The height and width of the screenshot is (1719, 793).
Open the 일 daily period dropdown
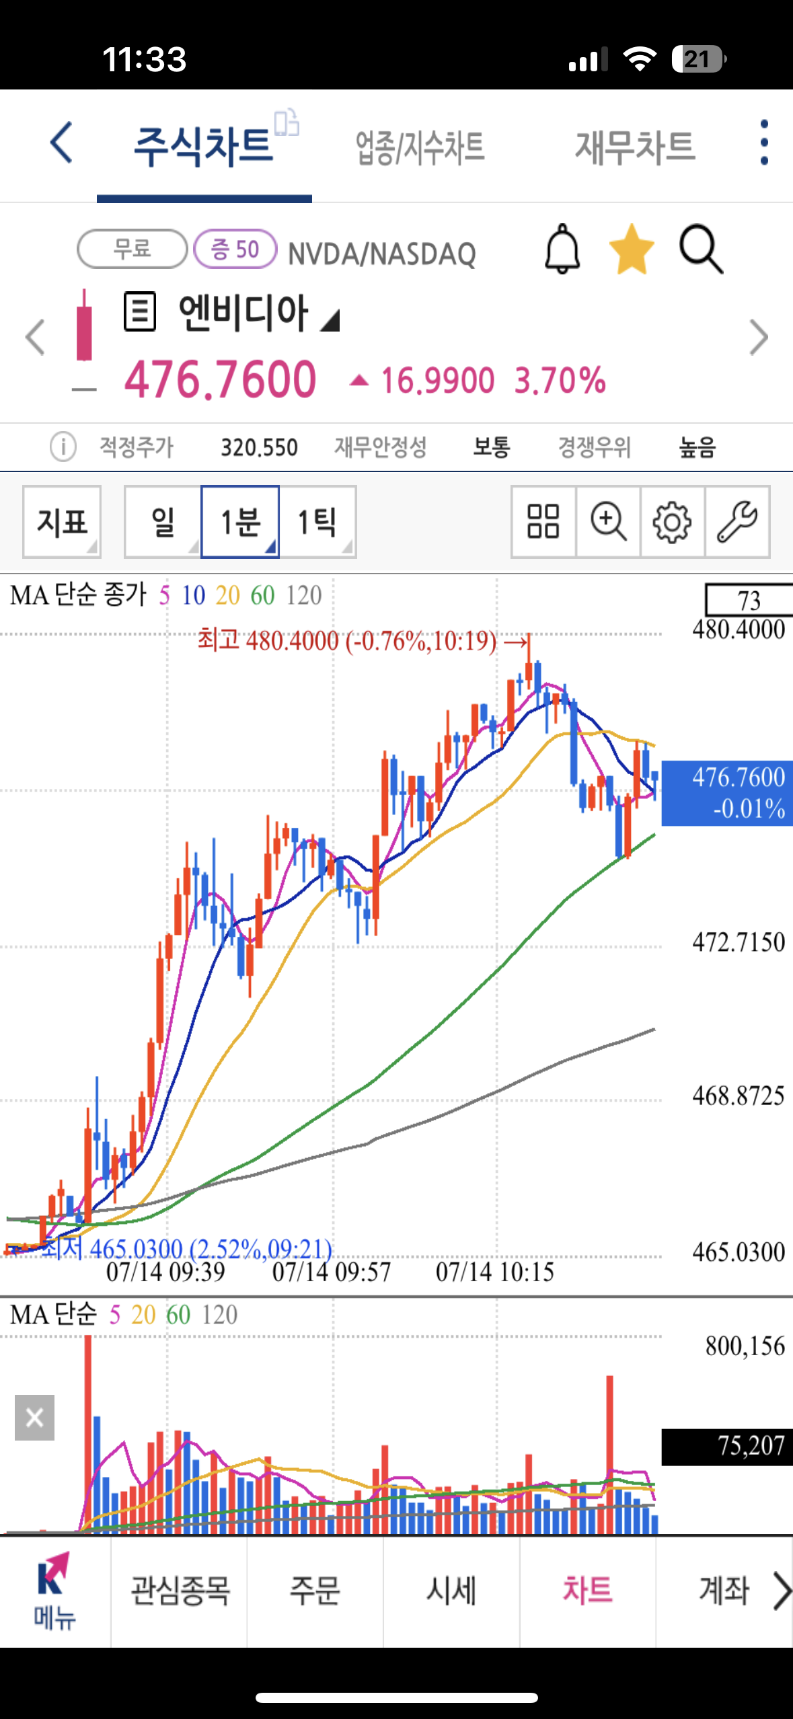click(x=163, y=522)
